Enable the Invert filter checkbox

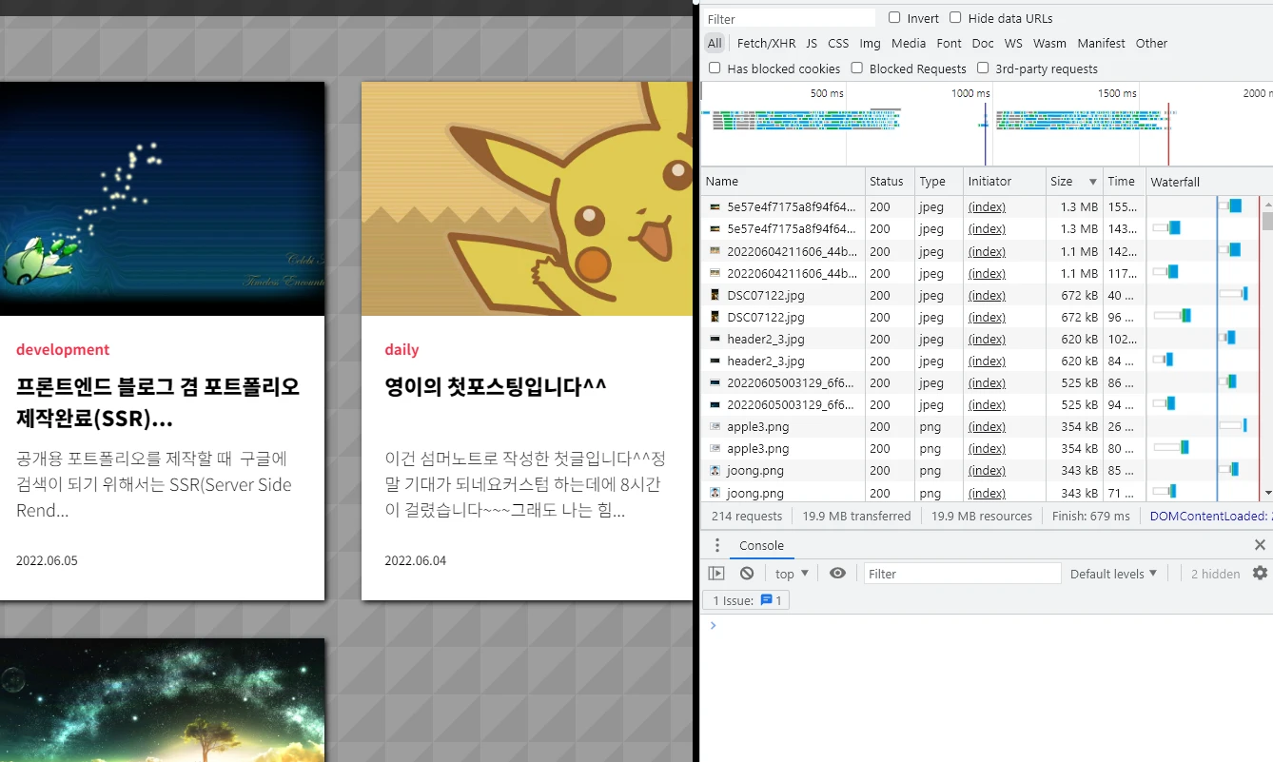pyautogui.click(x=894, y=18)
